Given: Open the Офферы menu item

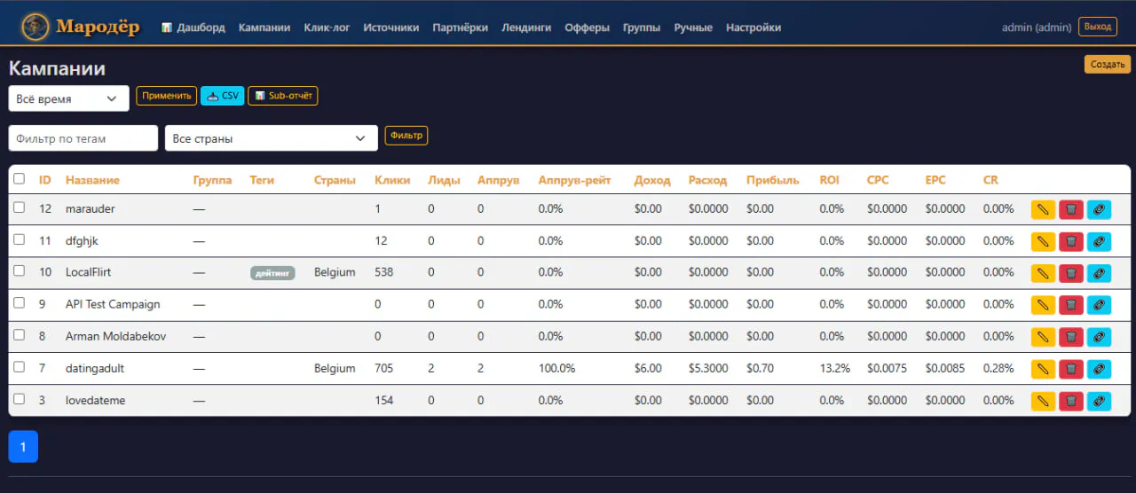Looking at the screenshot, I should coord(587,27).
